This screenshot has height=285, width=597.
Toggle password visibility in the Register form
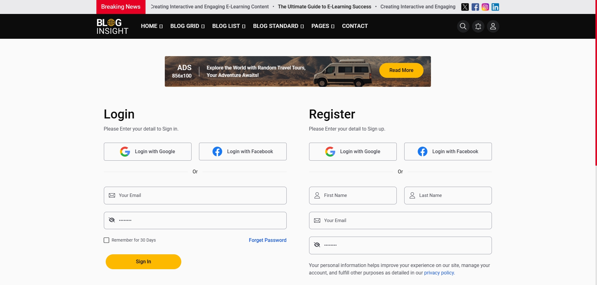pos(317,245)
